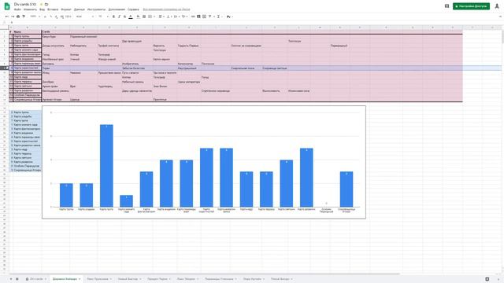Collapse the toolbar with the arrow
The height and width of the screenshot is (283, 504).
tap(500, 17)
